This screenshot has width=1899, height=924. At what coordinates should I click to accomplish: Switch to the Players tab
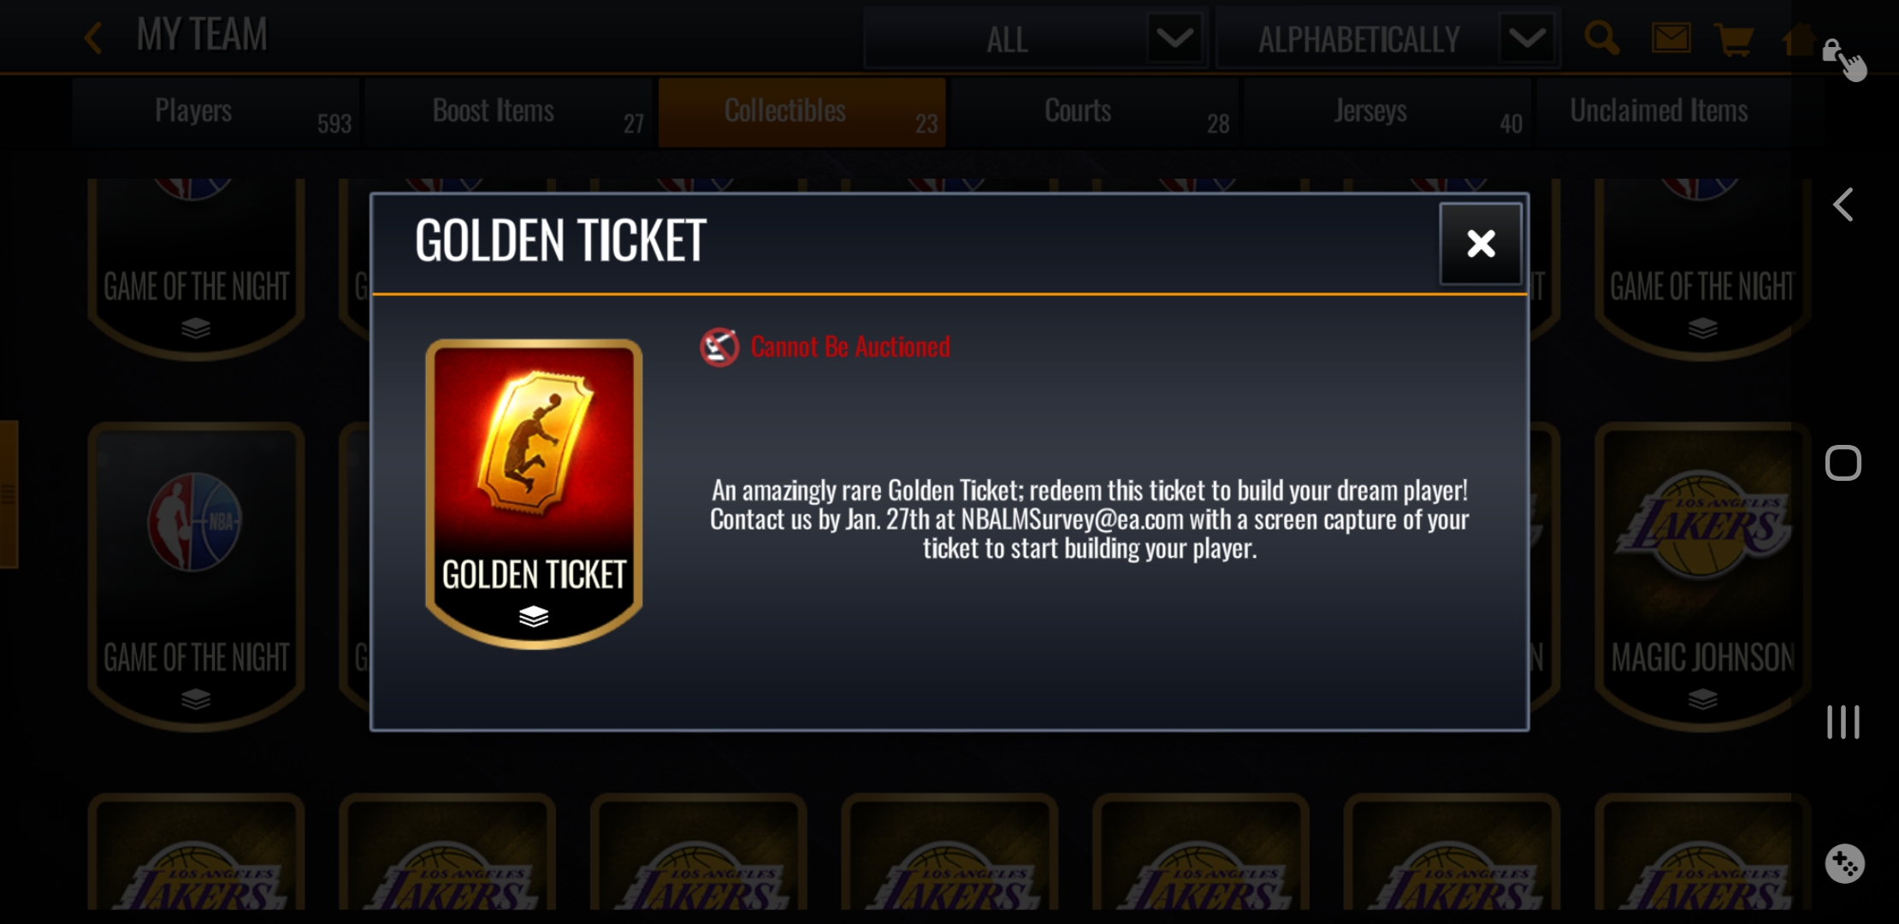pyautogui.click(x=216, y=112)
